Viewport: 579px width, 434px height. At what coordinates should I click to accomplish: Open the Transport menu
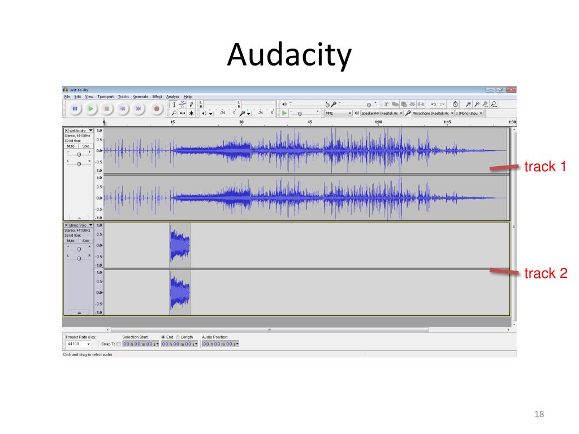point(106,97)
